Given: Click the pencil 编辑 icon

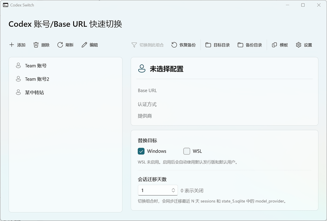Looking at the screenshot, I should tap(84, 45).
